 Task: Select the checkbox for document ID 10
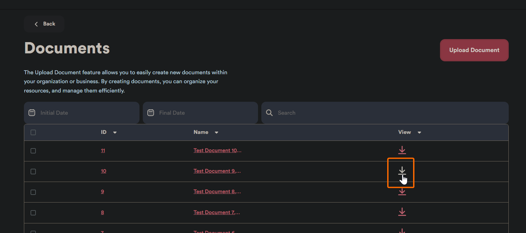[x=33, y=171]
